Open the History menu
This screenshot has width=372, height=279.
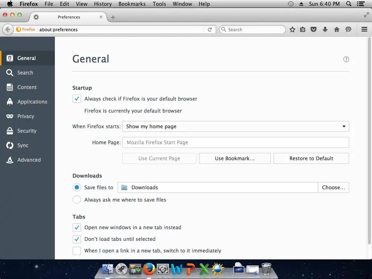point(103,4)
